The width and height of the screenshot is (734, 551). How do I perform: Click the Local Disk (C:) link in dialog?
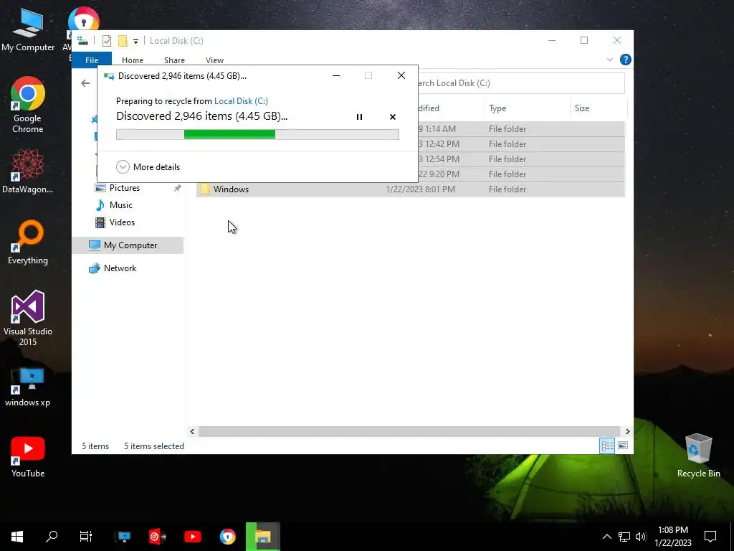click(x=241, y=100)
